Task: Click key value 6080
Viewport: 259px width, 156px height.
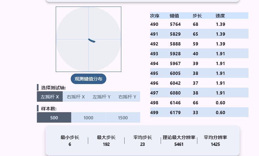Action: tap(175, 93)
